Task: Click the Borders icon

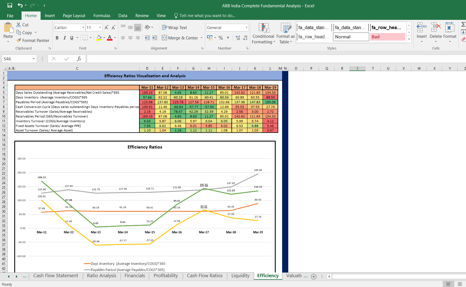Action: (85, 37)
